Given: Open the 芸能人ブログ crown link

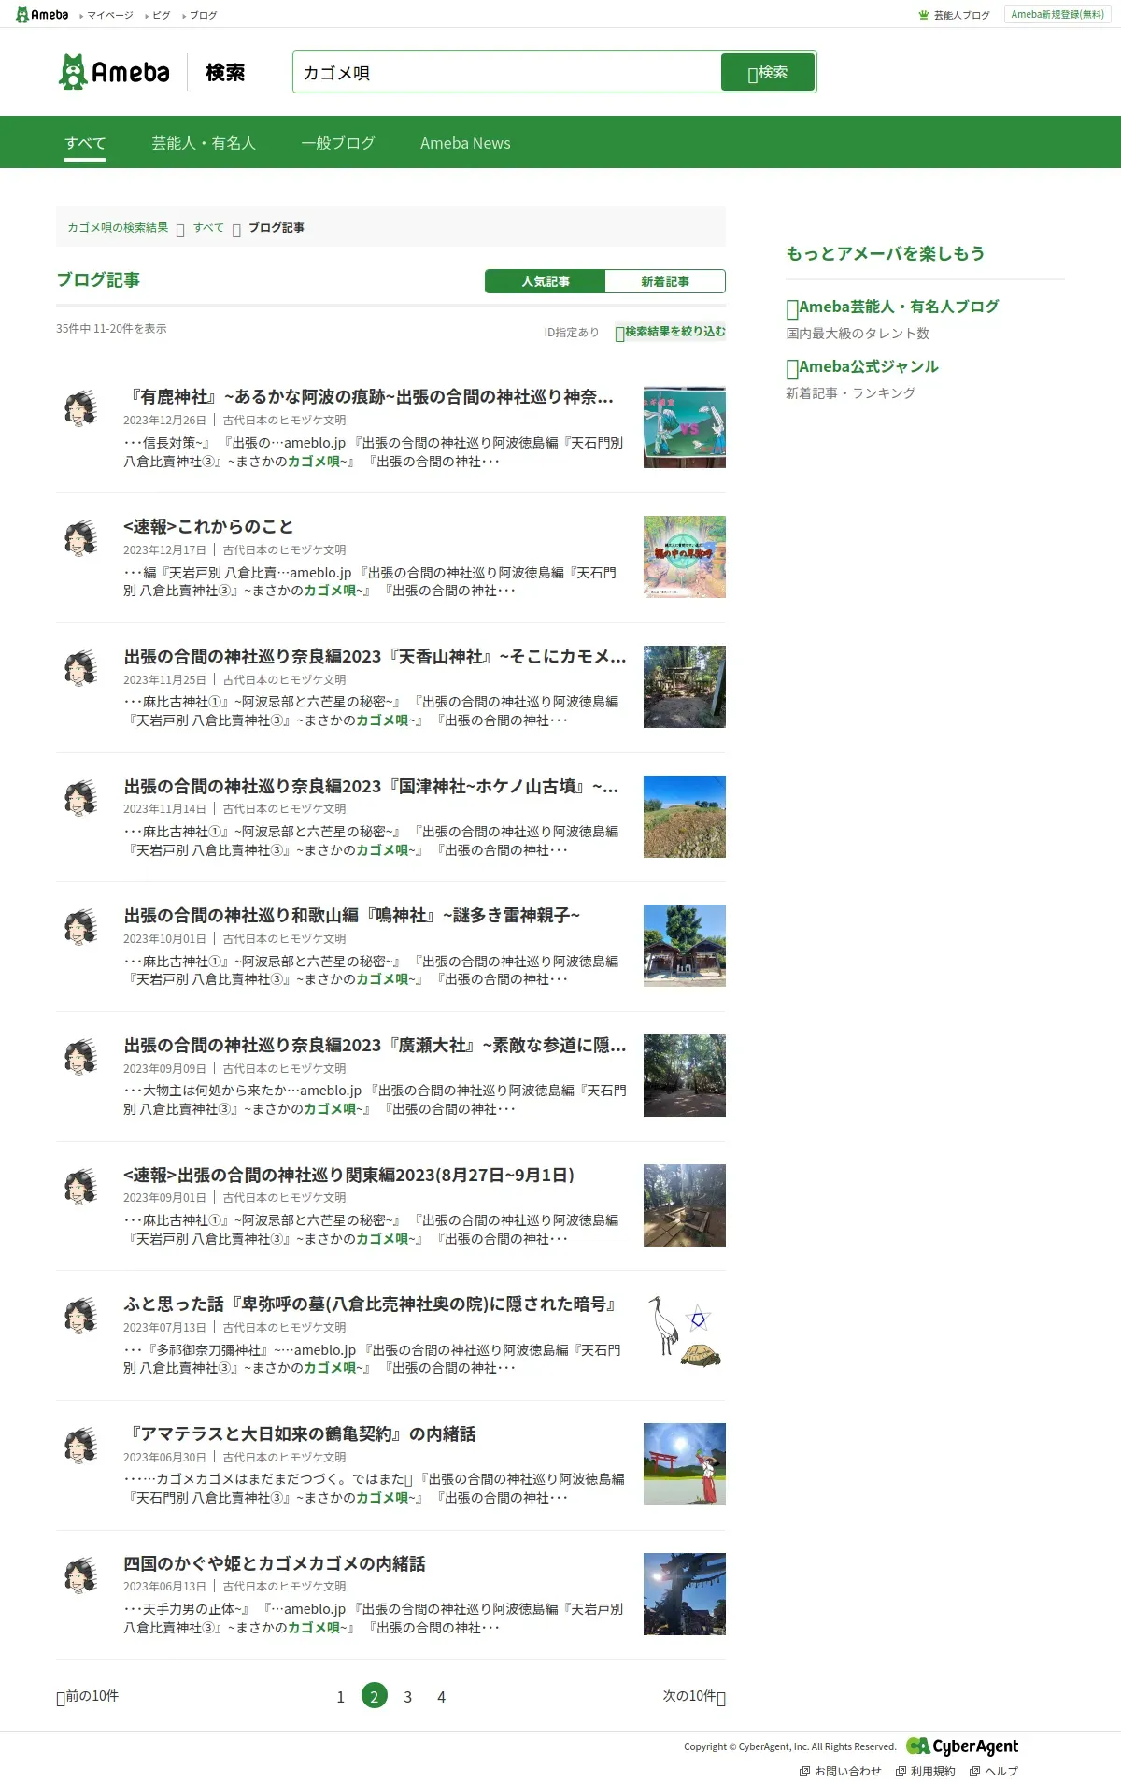Looking at the screenshot, I should 954,15.
